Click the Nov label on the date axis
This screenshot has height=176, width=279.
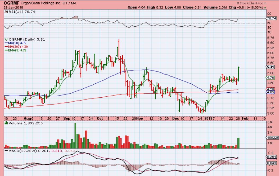pyautogui.click(x=140, y=118)
